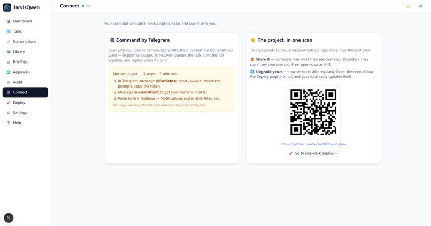Image resolution: width=431 pixels, height=226 pixels.
Task: Click Go to one-click deploy button
Action: 313,153
